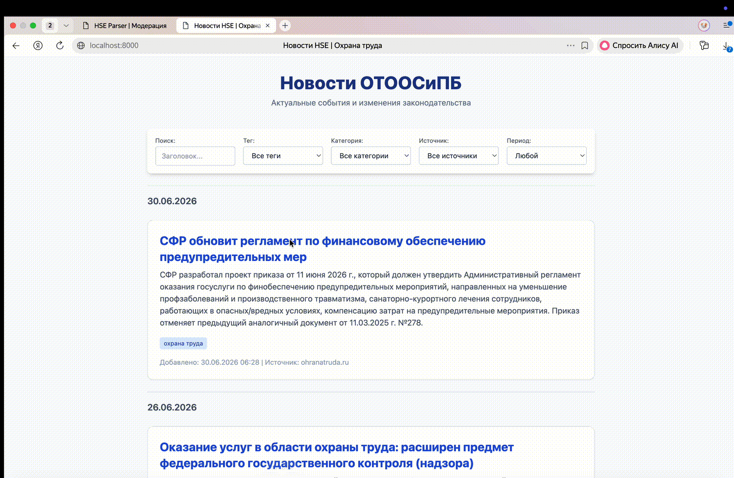Close the 'Новости HSE | Охрана' tab

pyautogui.click(x=268, y=25)
